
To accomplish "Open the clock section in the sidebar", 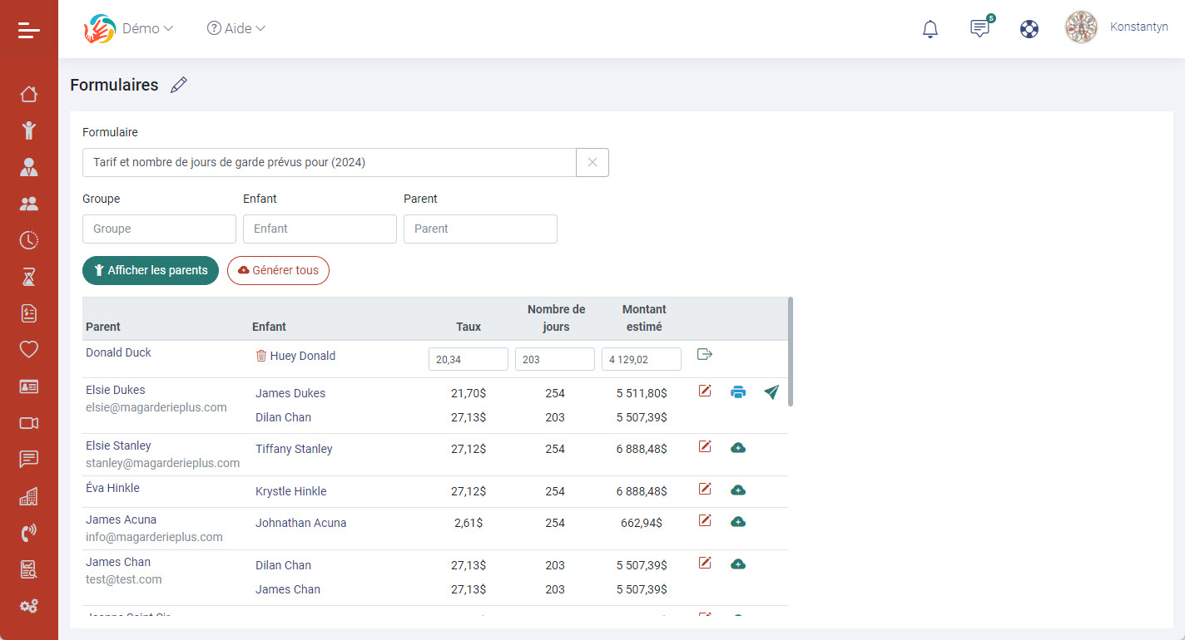I will point(28,239).
